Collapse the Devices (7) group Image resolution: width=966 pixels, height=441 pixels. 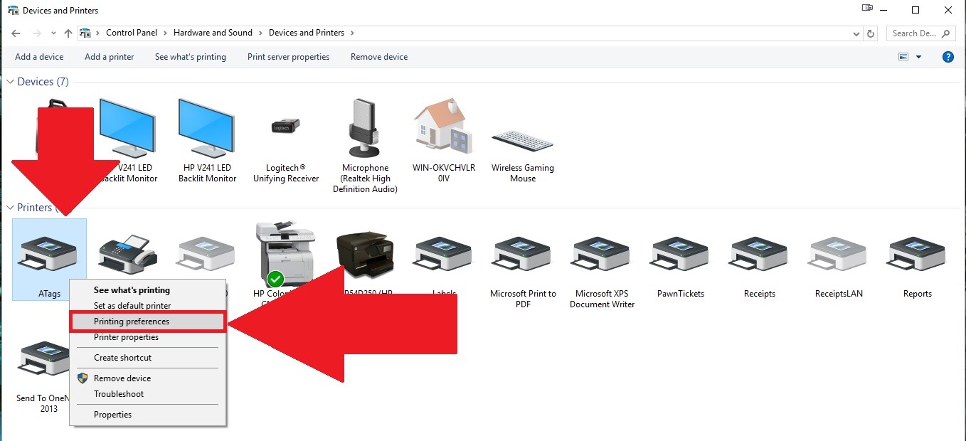(11, 82)
